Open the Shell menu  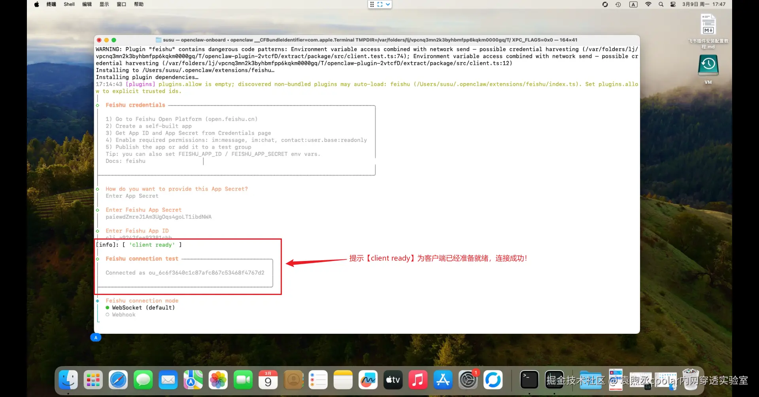69,4
